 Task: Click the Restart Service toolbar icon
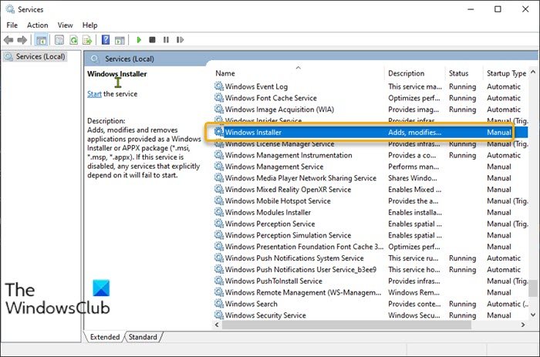[180, 39]
